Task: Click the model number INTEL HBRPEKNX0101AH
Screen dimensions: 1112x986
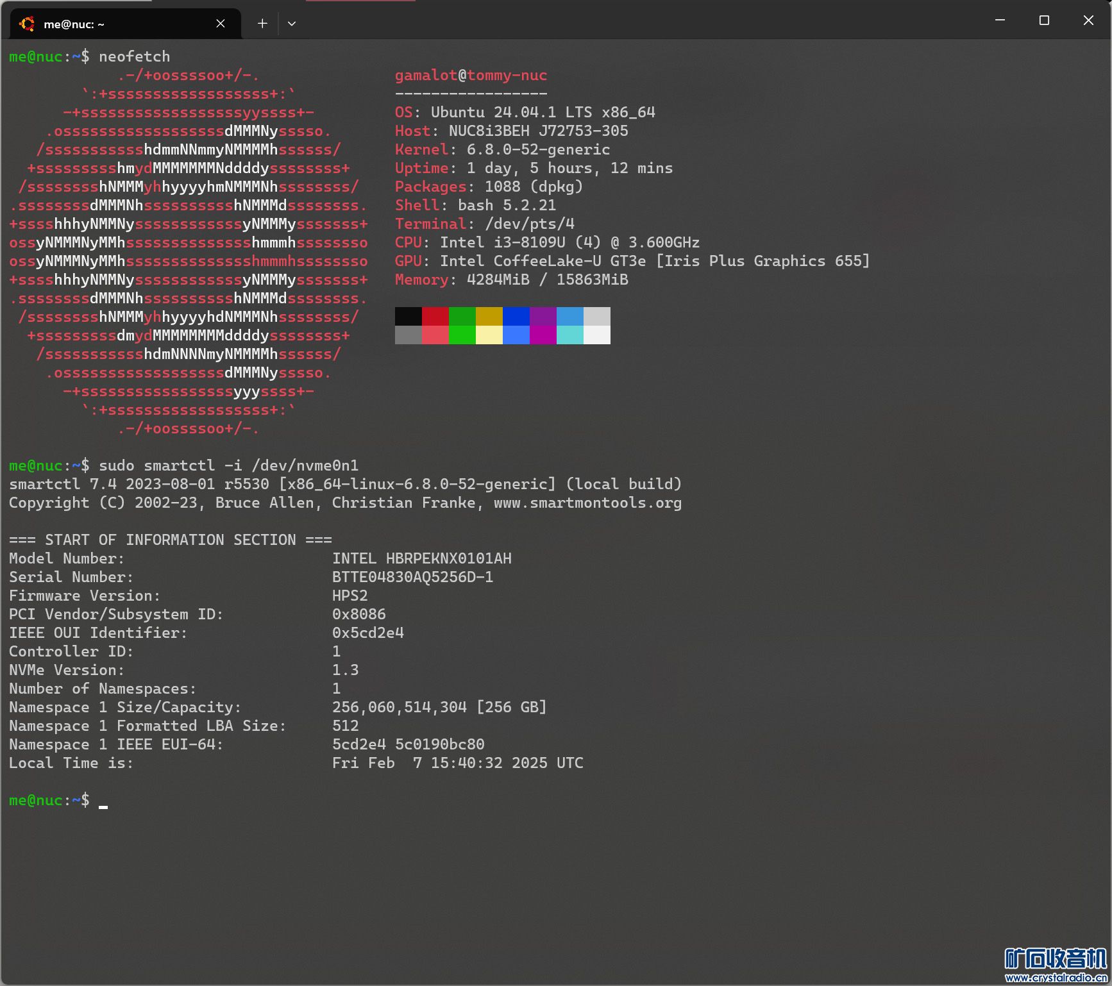Action: [421, 558]
